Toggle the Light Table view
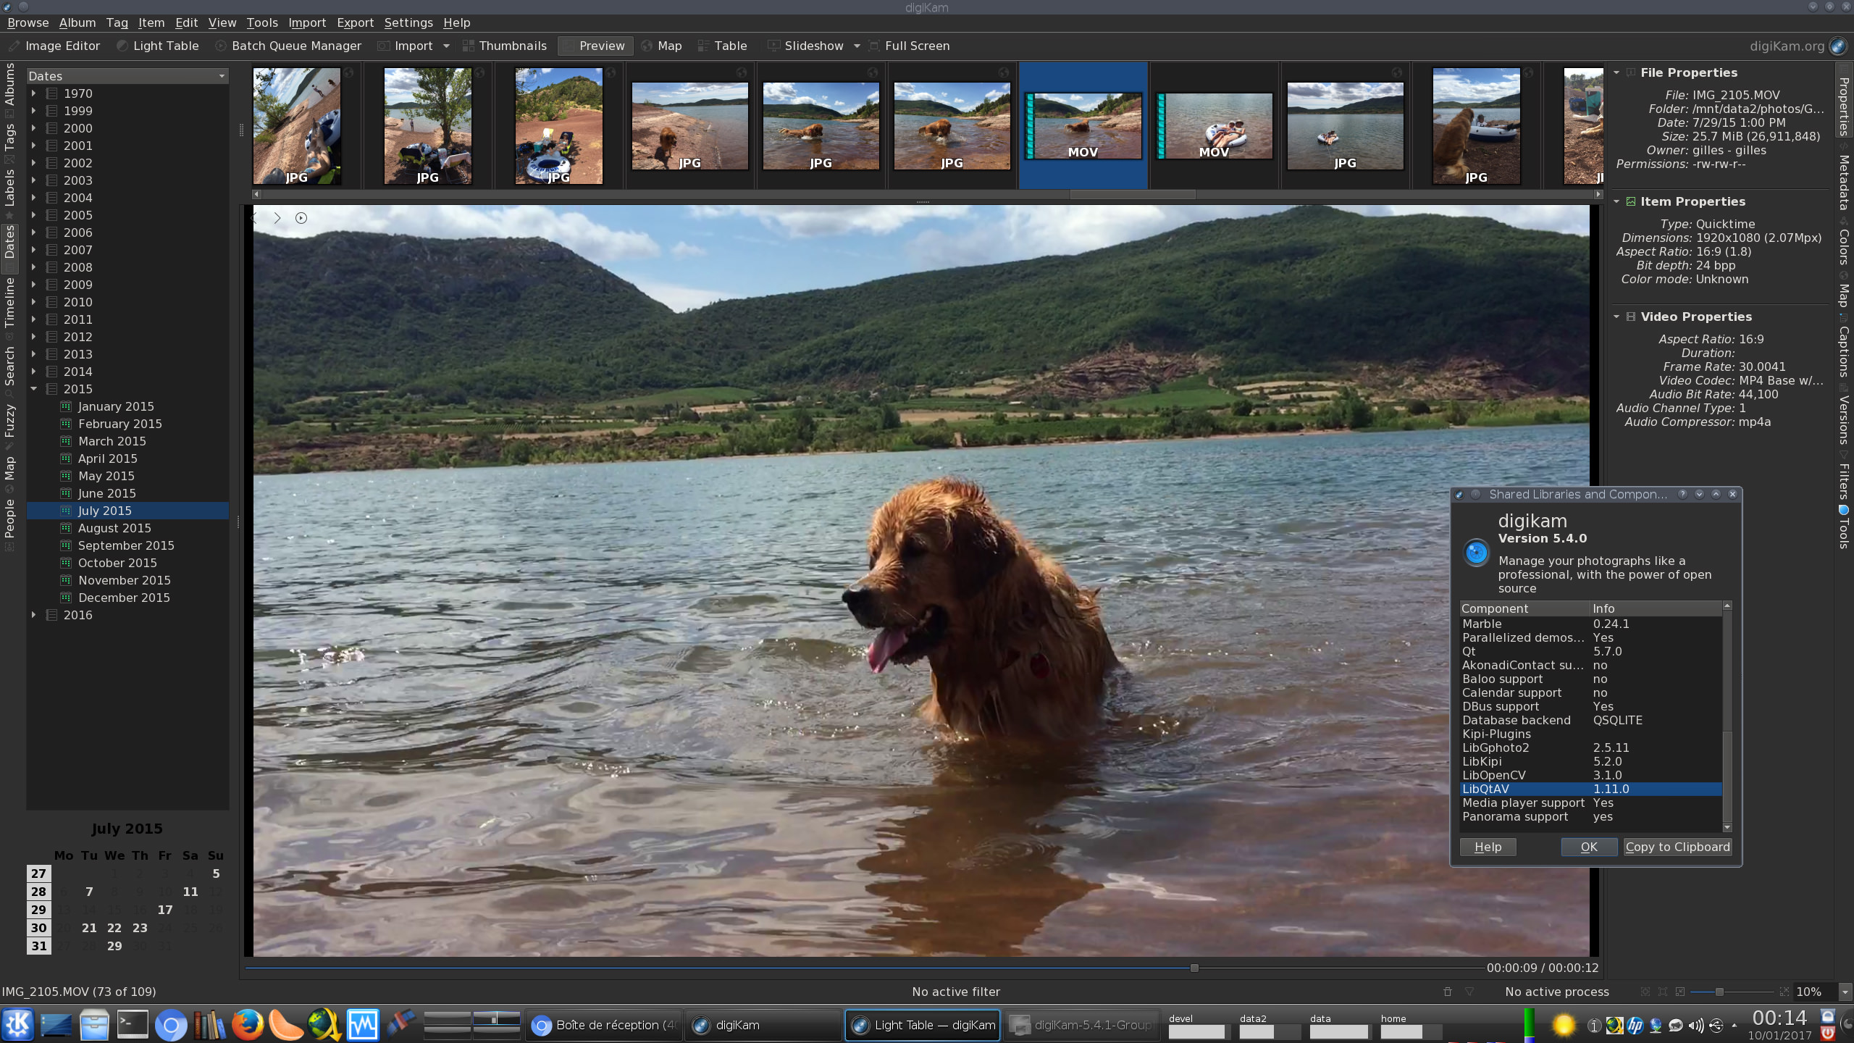1854x1043 pixels. click(164, 46)
